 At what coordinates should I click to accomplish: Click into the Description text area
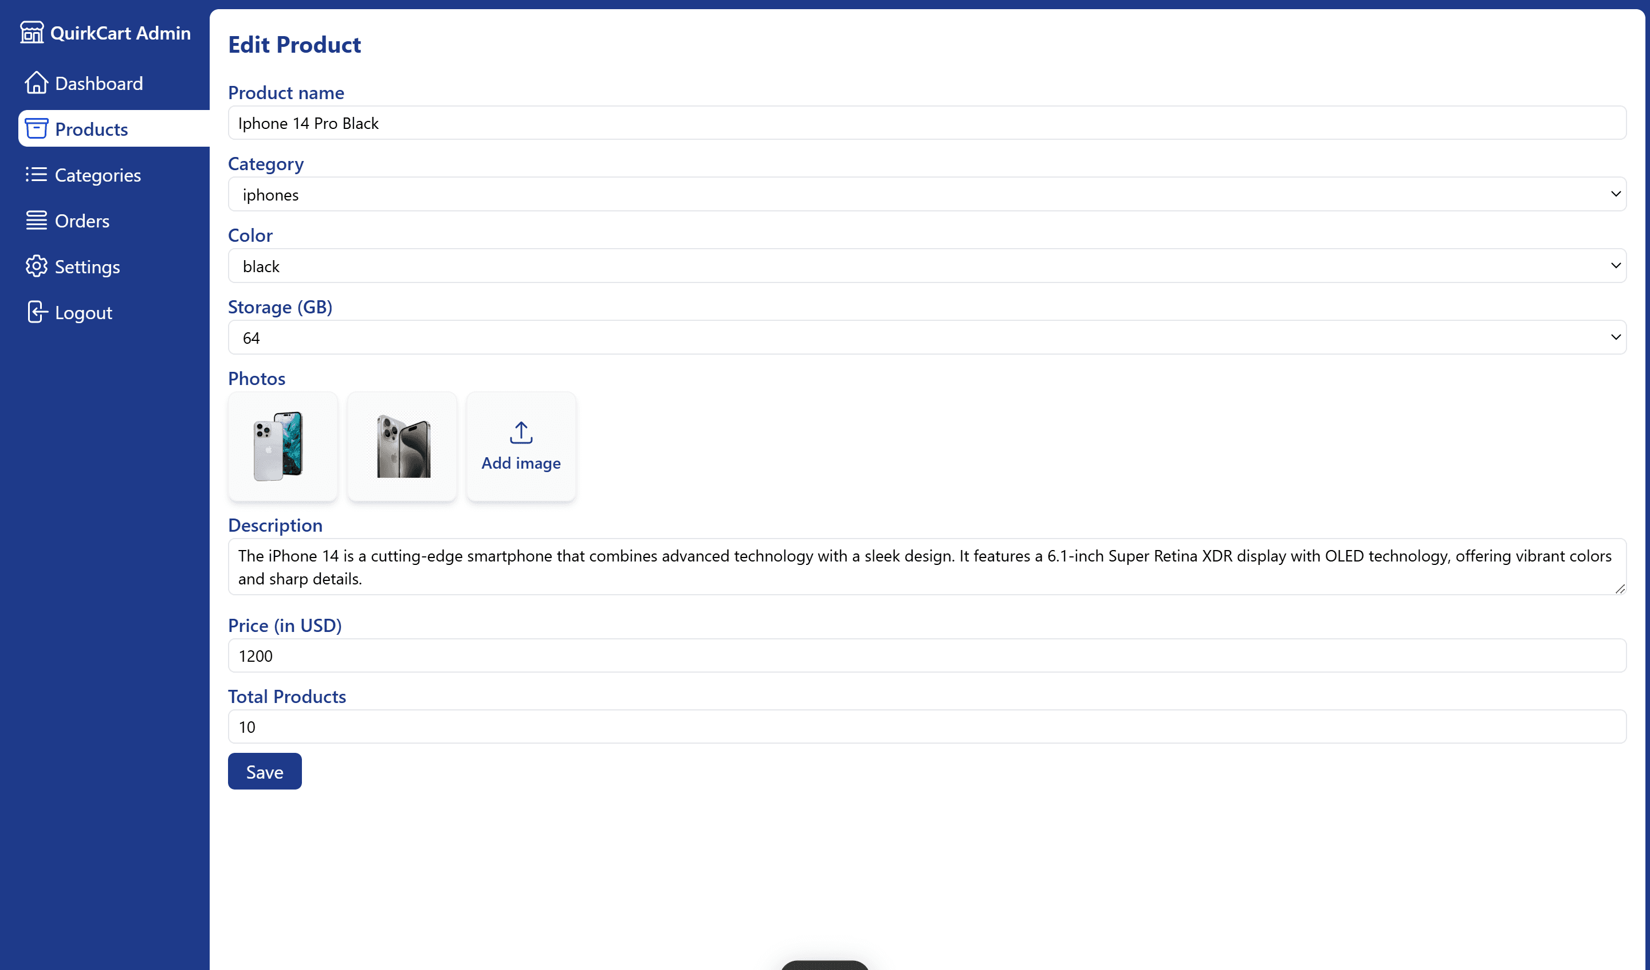coord(926,567)
